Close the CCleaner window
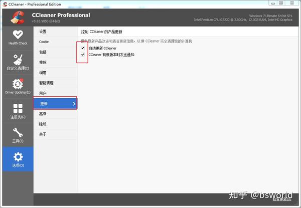The width and height of the screenshot is (301, 208). 292,4
